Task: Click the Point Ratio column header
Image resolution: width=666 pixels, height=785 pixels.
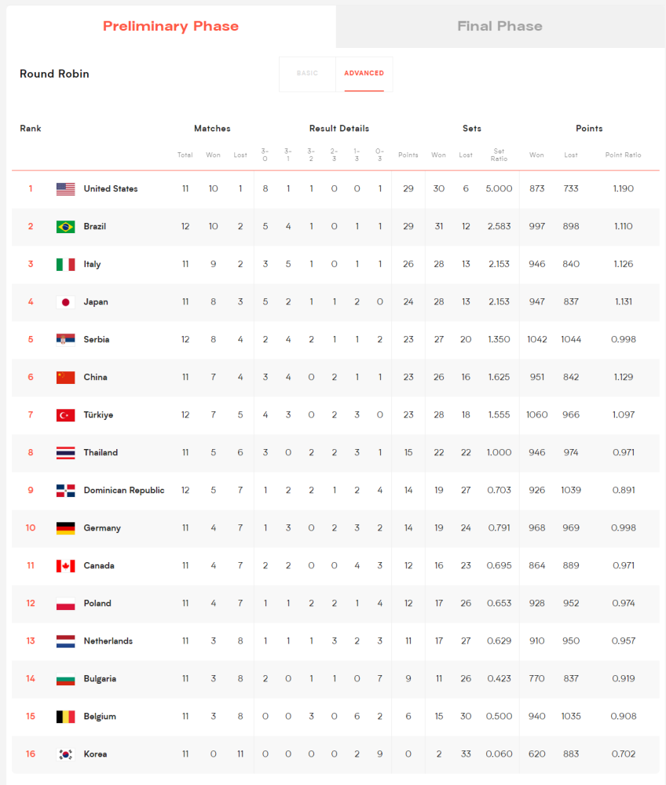Action: point(623,155)
